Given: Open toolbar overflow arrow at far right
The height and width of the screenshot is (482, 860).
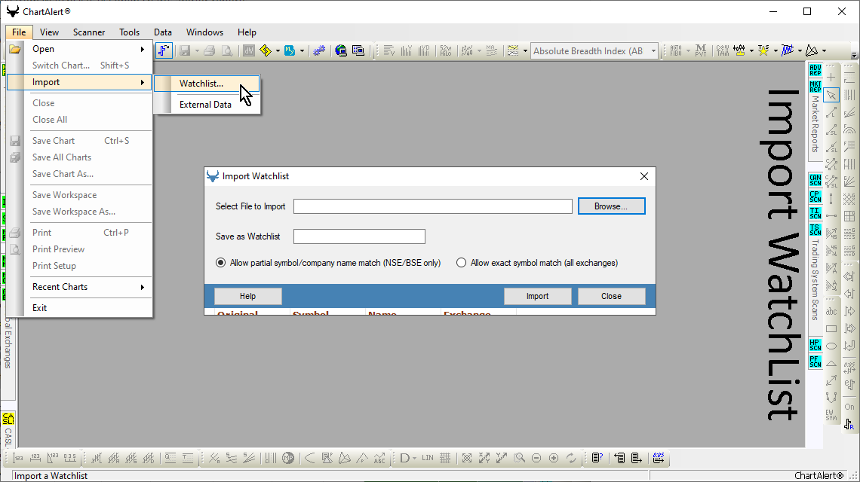Looking at the screenshot, I should click(x=854, y=54).
